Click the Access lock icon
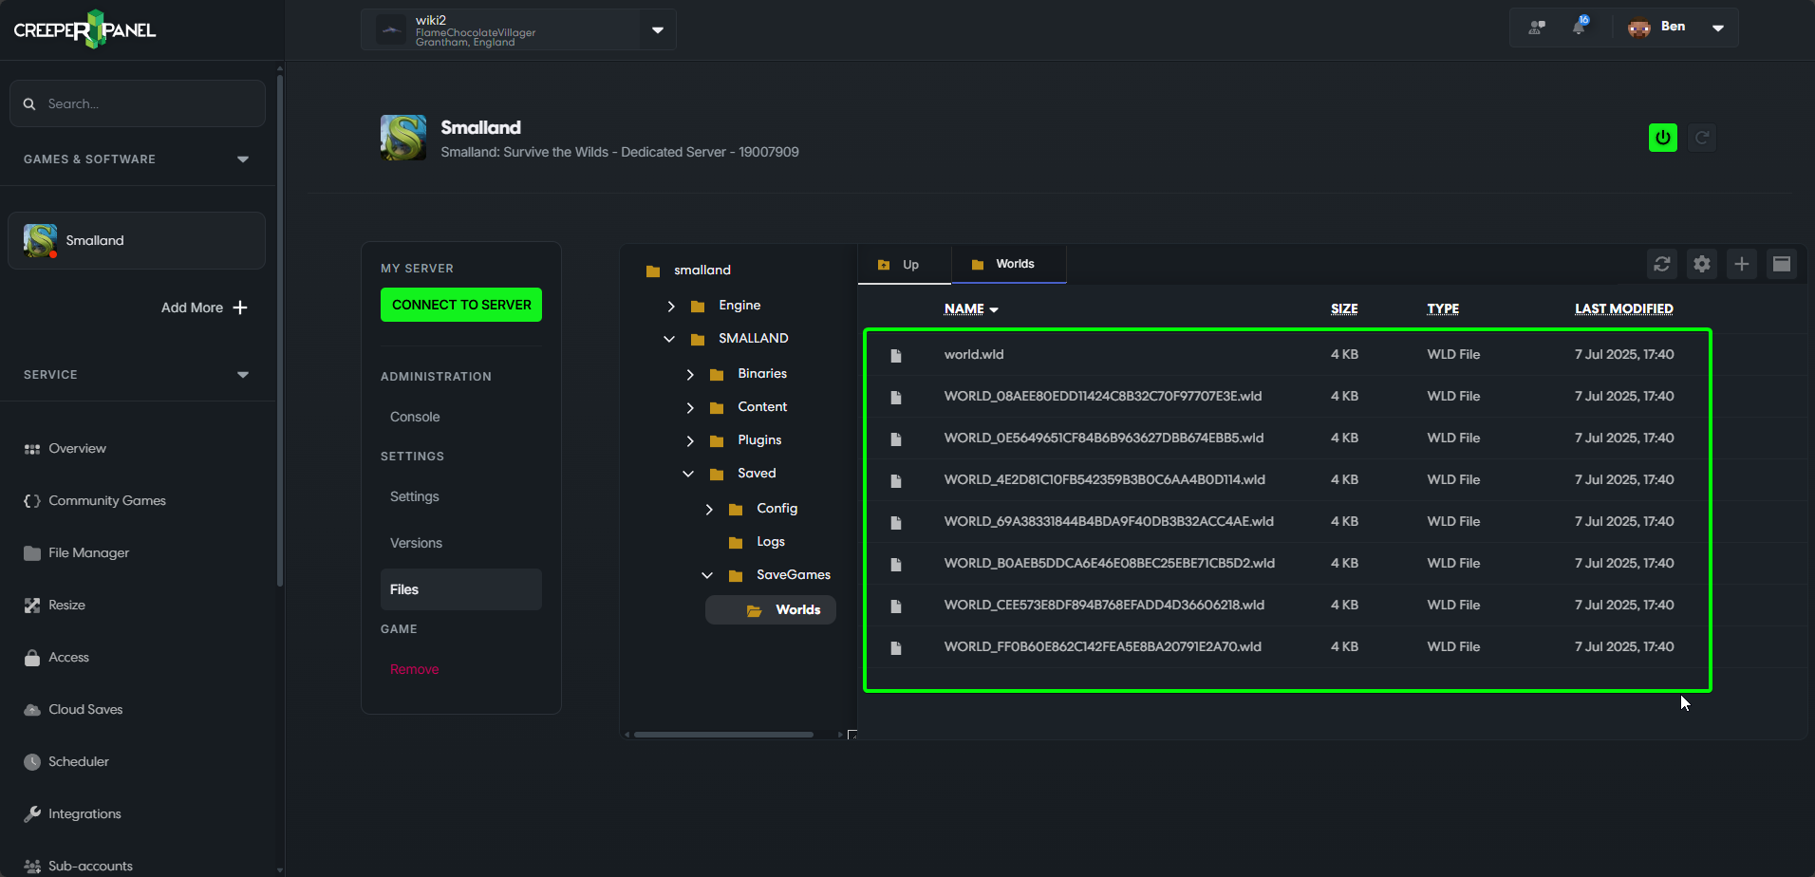Screen dimensions: 1815x877 click(32, 658)
